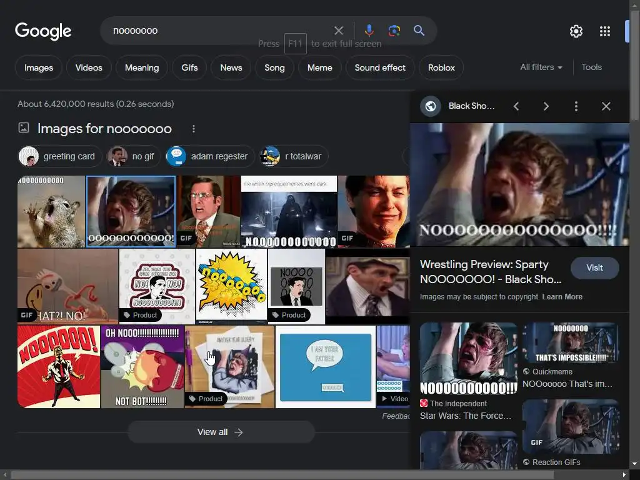Open the Tools button
The width and height of the screenshot is (640, 480).
(591, 67)
